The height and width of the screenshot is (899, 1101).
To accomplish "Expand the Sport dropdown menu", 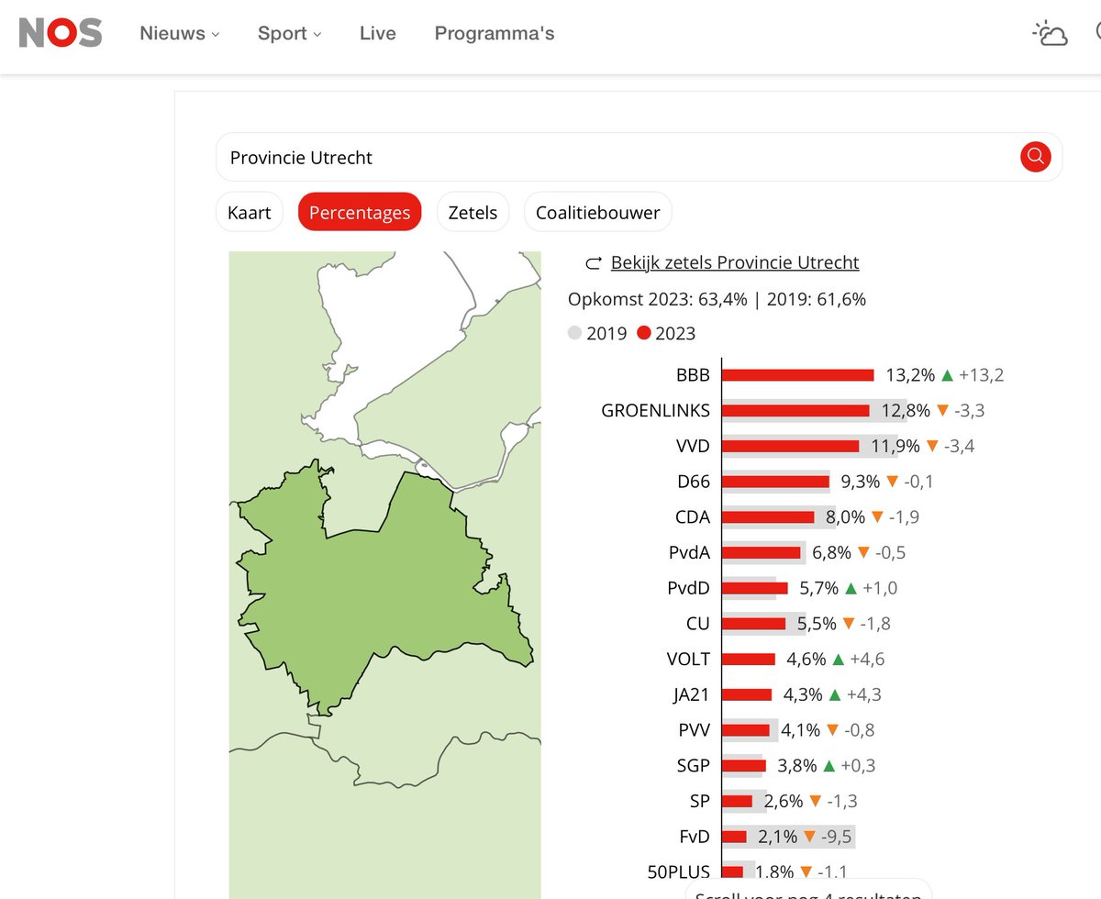I will point(289,34).
